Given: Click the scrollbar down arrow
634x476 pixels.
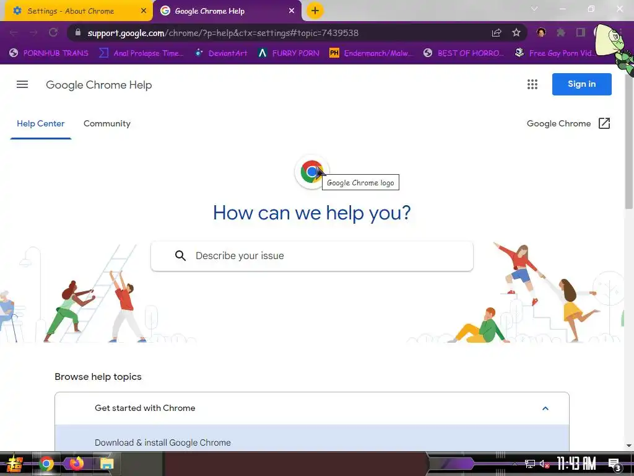Looking at the screenshot, I should click(629, 446).
